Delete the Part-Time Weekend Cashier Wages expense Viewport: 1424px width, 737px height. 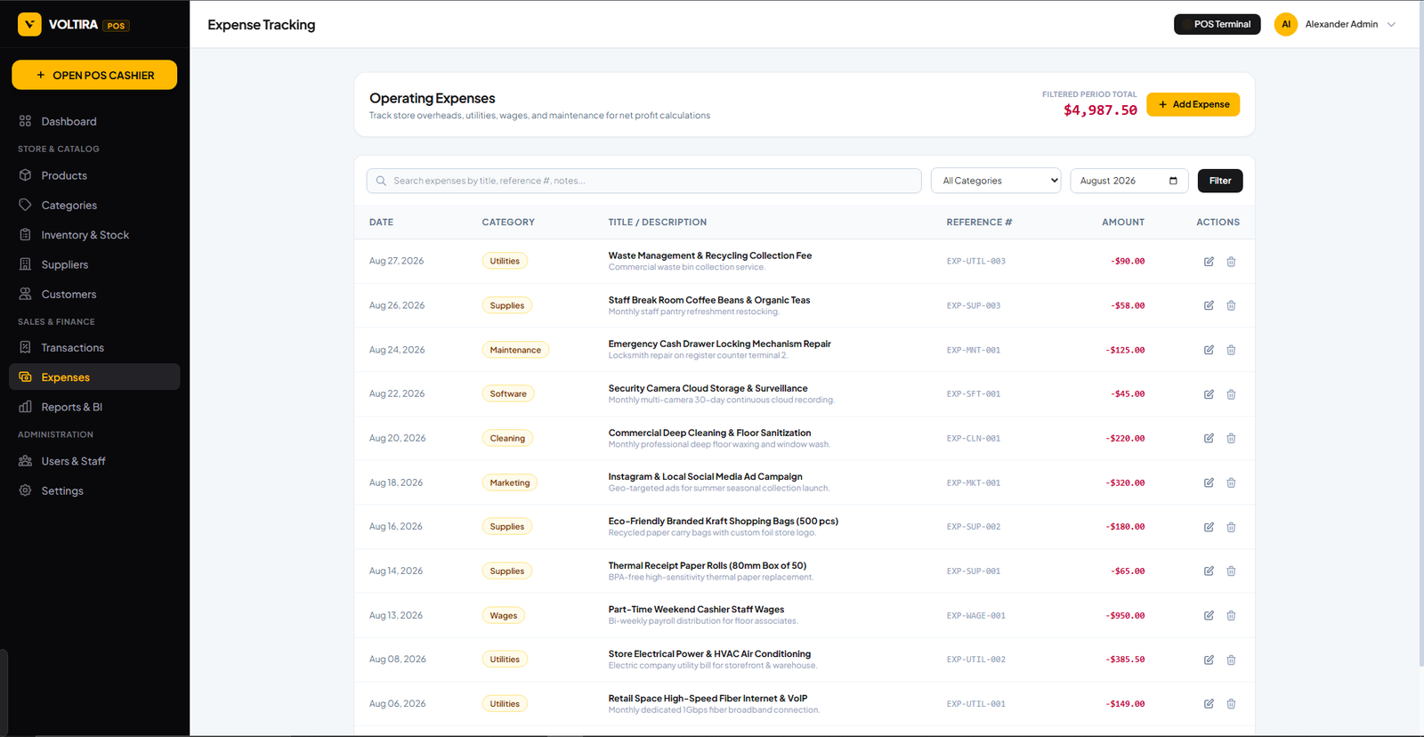[1231, 615]
